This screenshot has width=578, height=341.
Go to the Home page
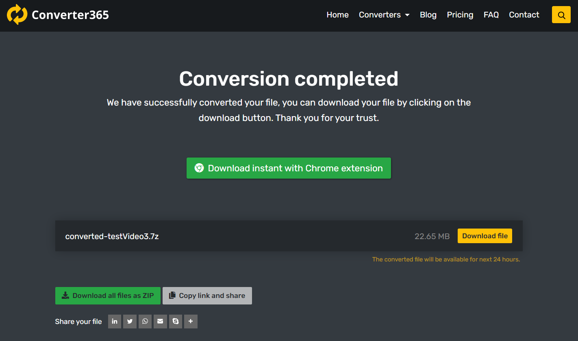(337, 15)
